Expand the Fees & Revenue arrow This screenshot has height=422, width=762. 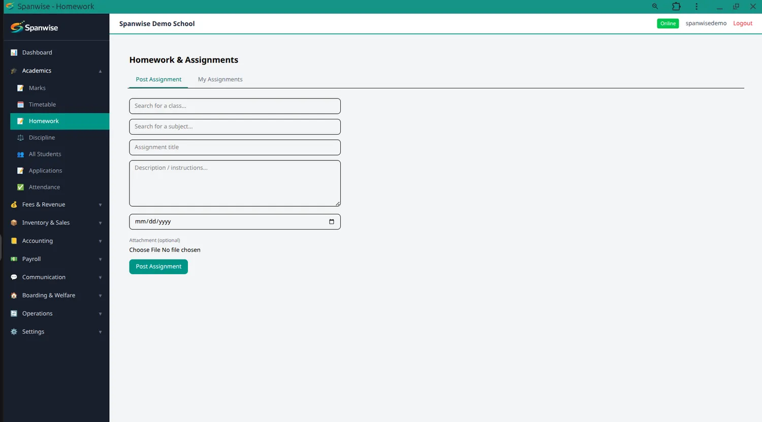pyautogui.click(x=100, y=205)
